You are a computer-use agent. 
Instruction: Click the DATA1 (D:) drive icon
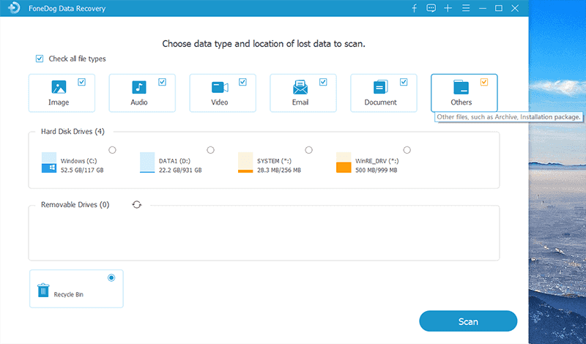pyautogui.click(x=147, y=162)
